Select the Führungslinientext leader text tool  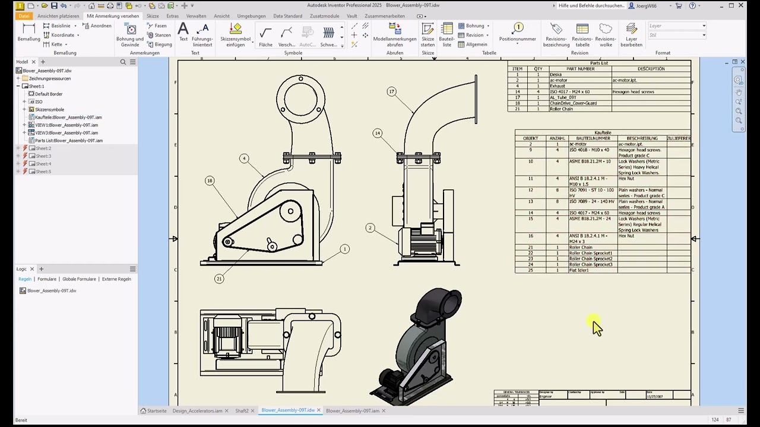tap(202, 36)
